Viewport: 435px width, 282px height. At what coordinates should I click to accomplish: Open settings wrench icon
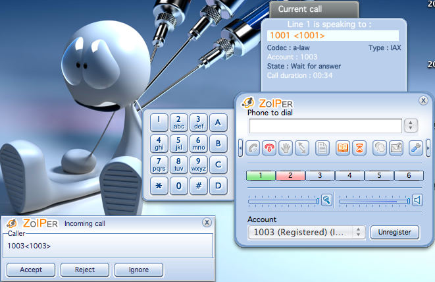(x=416, y=148)
